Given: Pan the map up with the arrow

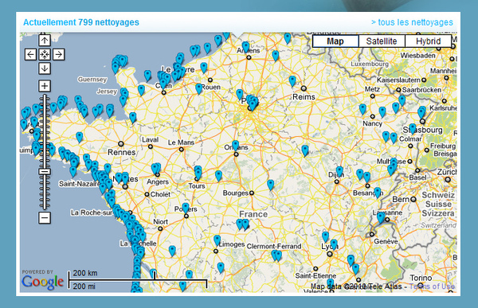Looking at the screenshot, I should [x=45, y=41].
